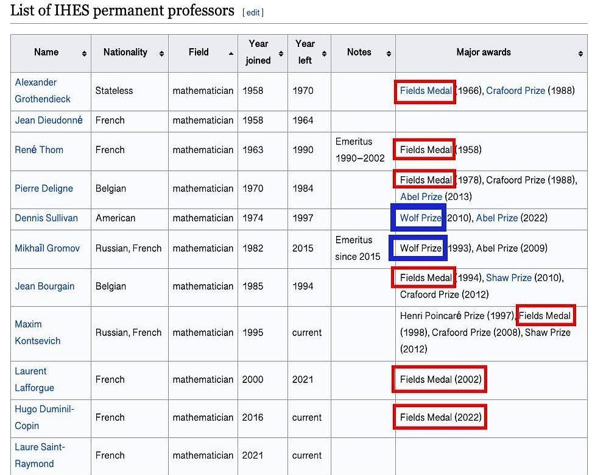Open Abel Prize link in Deligne row
Image resolution: width=592 pixels, height=475 pixels.
[x=421, y=196]
